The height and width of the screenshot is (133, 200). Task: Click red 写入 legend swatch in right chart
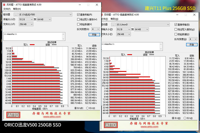[129, 55]
